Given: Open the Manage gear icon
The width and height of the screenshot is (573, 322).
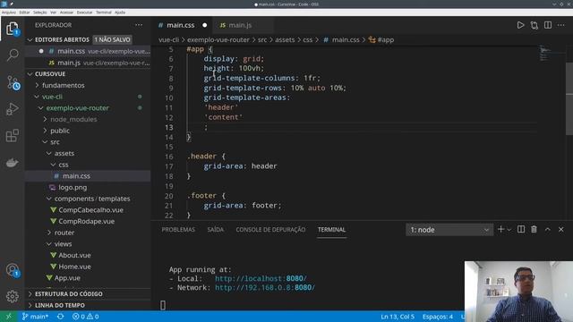Looking at the screenshot, I should tap(12, 296).
